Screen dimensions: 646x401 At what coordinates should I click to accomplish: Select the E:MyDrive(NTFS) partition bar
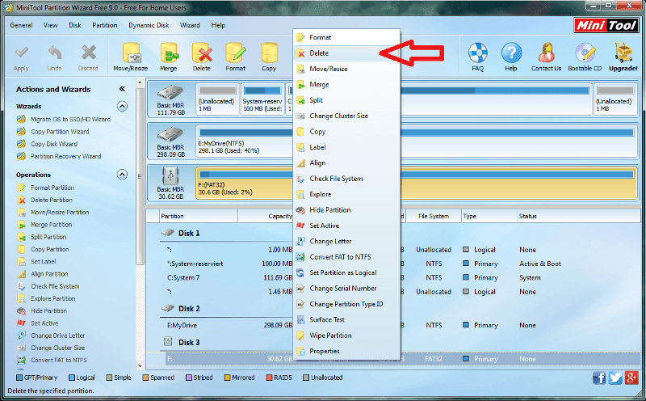pos(417,142)
